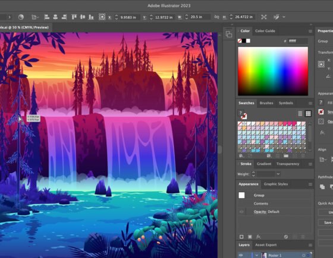This screenshot has width=333, height=258.
Task: Click Vertical Align Center icon
Action: point(83,17)
